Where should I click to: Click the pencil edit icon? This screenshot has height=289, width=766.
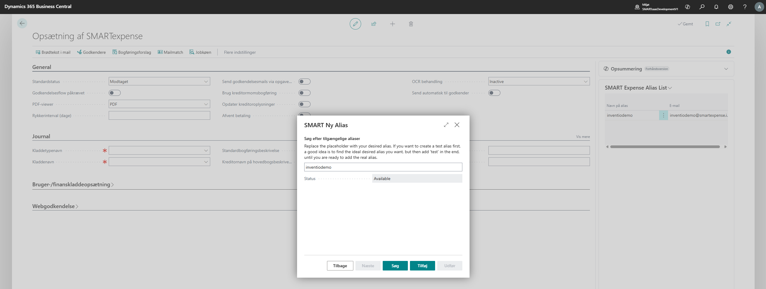(355, 24)
